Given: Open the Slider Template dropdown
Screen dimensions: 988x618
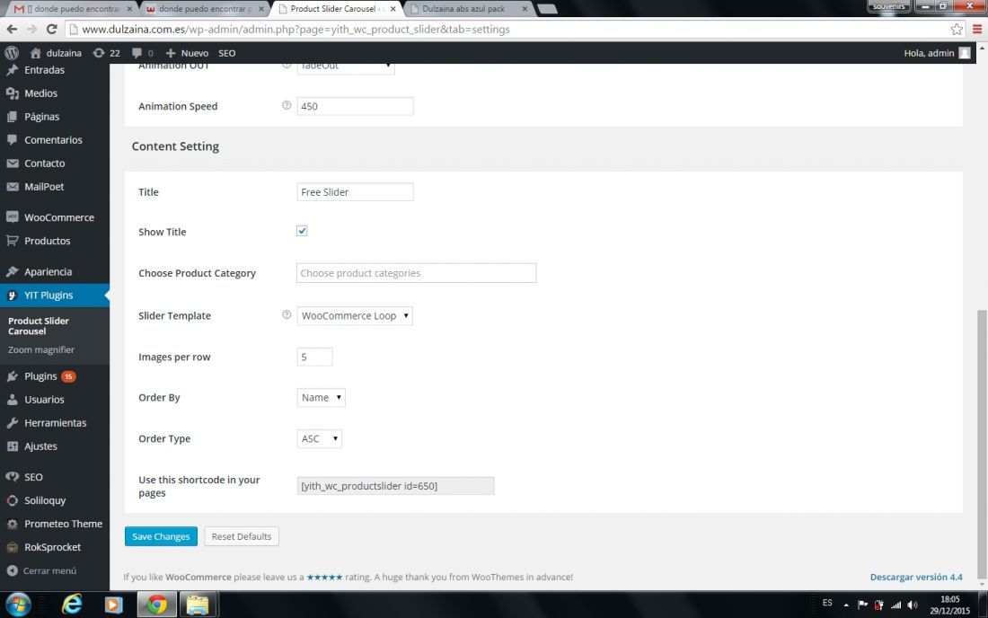Looking at the screenshot, I should [355, 315].
